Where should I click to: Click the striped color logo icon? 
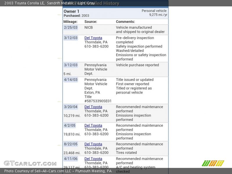[213, 163]
